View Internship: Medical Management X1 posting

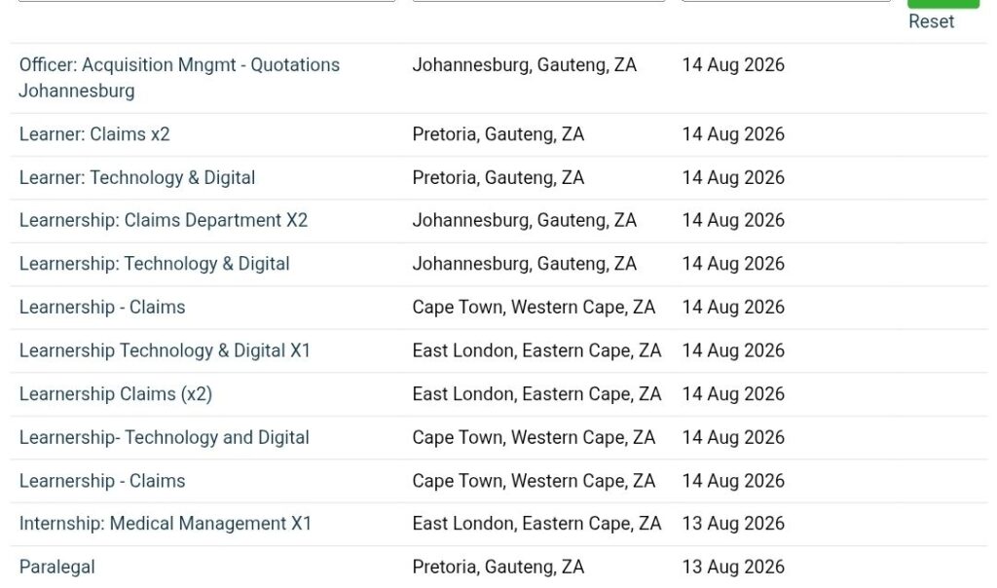(x=166, y=523)
